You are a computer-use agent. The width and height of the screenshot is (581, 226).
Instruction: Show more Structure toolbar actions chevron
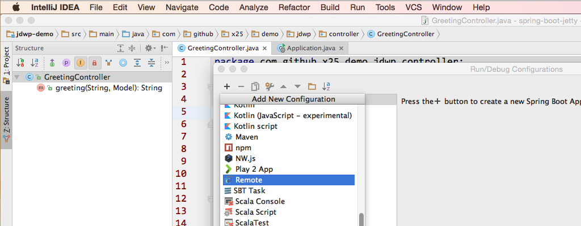(x=167, y=62)
